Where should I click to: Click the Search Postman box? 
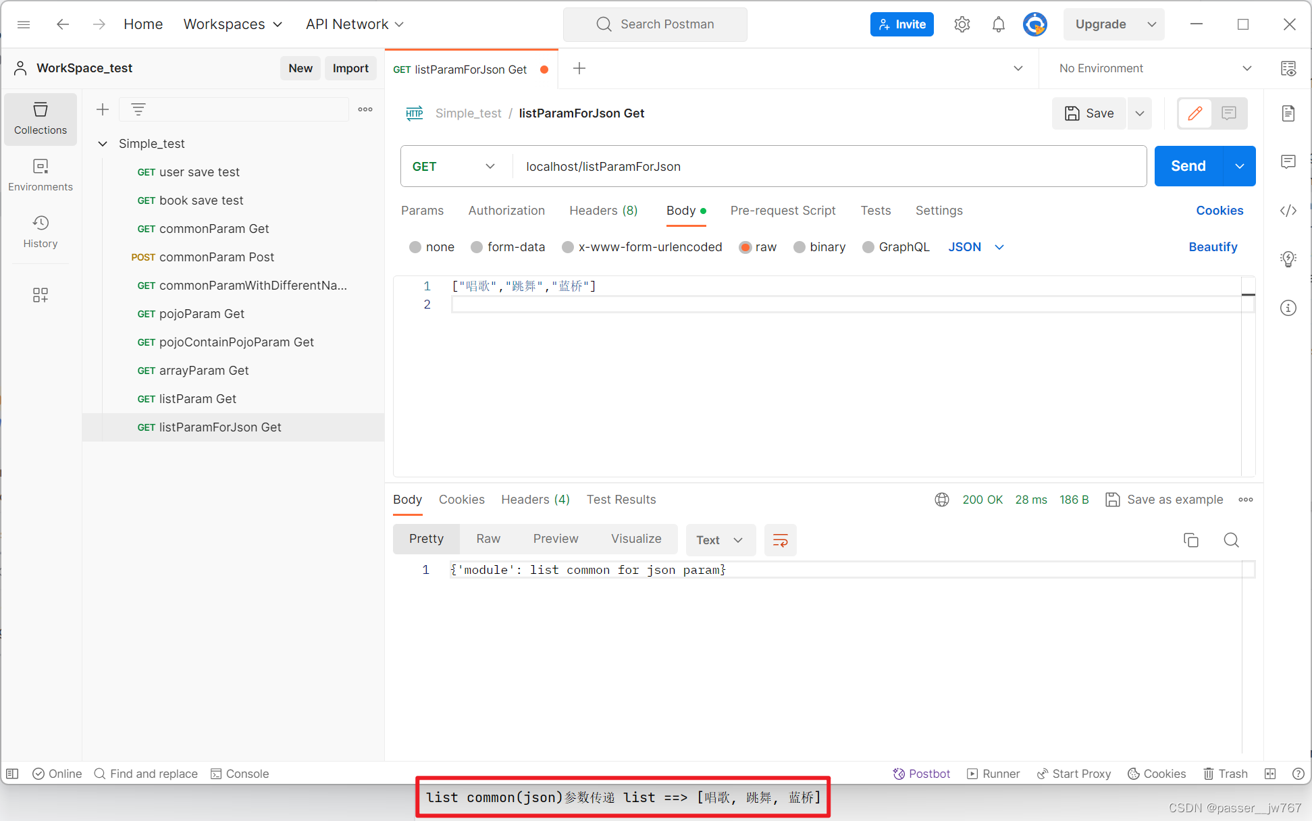tap(655, 24)
